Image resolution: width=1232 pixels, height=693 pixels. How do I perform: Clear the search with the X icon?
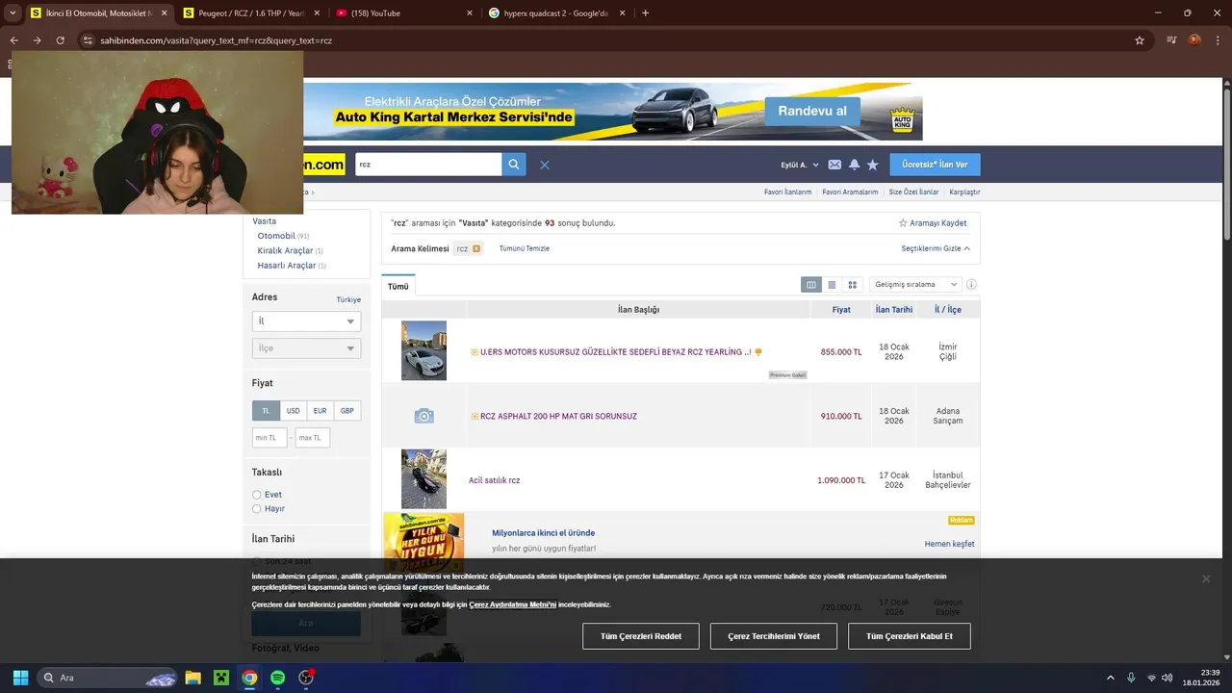point(545,165)
